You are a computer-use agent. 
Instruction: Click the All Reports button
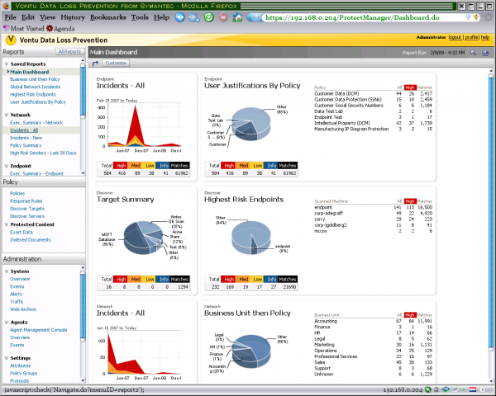pos(70,51)
